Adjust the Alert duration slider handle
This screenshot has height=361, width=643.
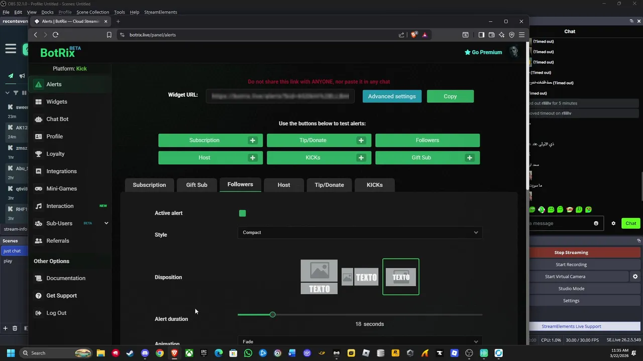tap(272, 314)
